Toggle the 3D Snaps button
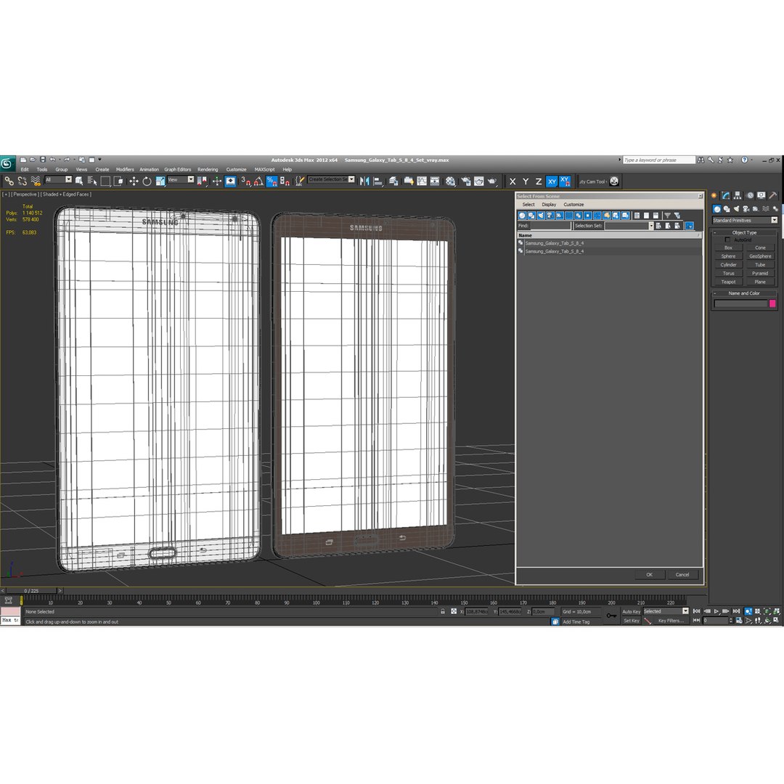 [x=245, y=181]
